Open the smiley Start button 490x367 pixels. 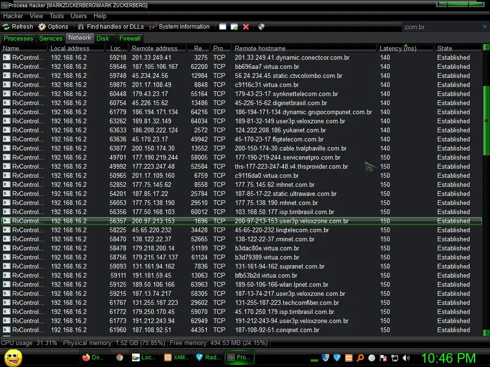(13, 357)
